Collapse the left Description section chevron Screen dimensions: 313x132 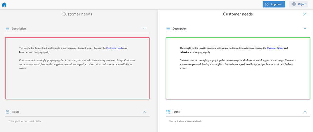(x=145, y=28)
